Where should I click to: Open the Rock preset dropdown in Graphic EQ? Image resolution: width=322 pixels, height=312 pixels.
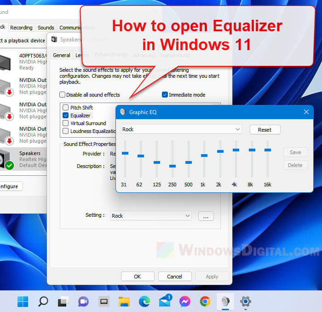click(x=181, y=129)
